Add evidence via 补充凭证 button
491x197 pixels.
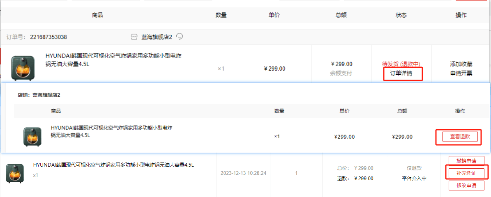466,173
